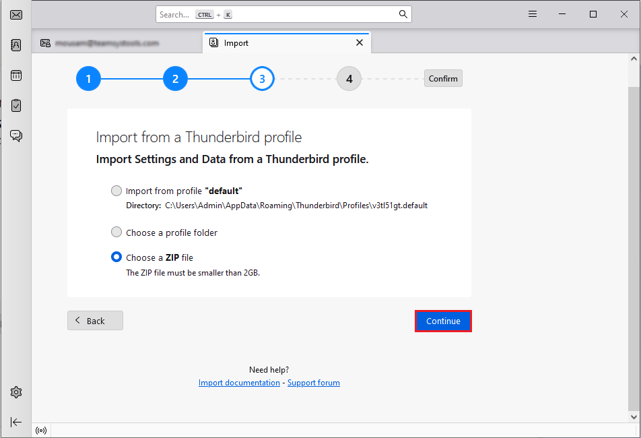Screen dimensions: 641x438
Task: Click the Continue button
Action: click(443, 321)
